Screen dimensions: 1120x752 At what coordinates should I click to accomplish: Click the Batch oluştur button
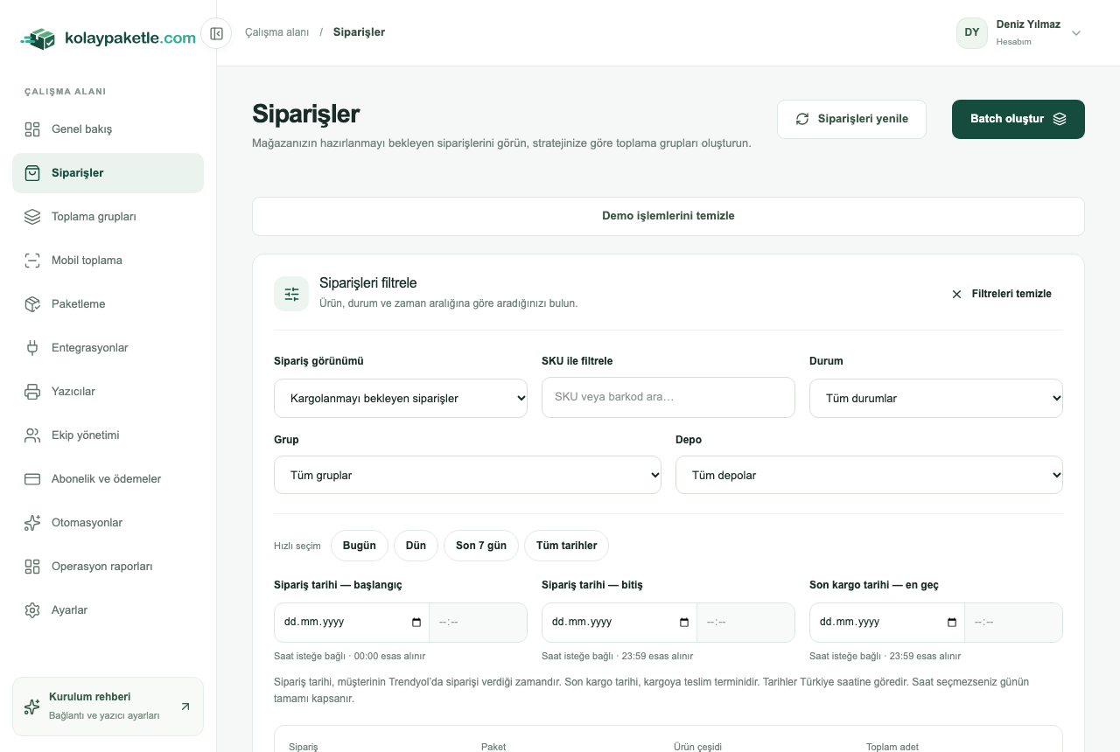click(1018, 119)
